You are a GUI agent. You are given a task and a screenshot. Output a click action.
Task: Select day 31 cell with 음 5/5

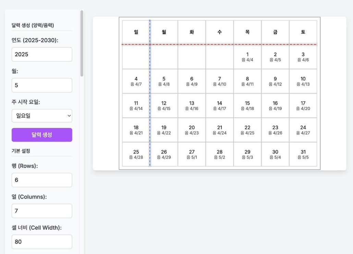[303, 154]
